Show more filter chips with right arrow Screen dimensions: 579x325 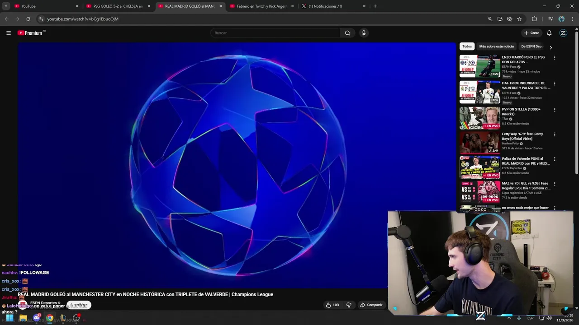click(x=551, y=47)
